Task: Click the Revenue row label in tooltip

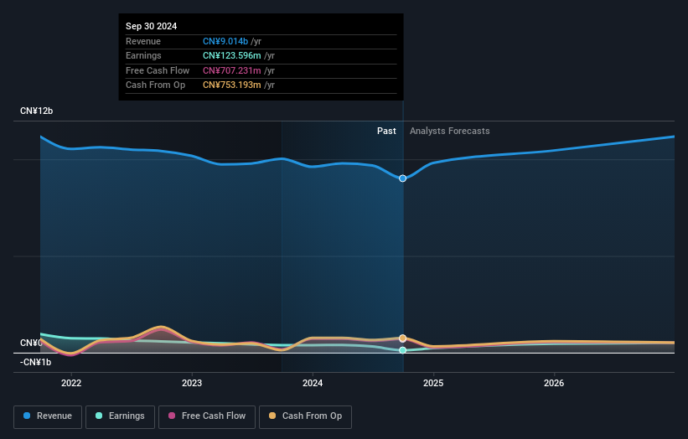Action: (x=143, y=41)
